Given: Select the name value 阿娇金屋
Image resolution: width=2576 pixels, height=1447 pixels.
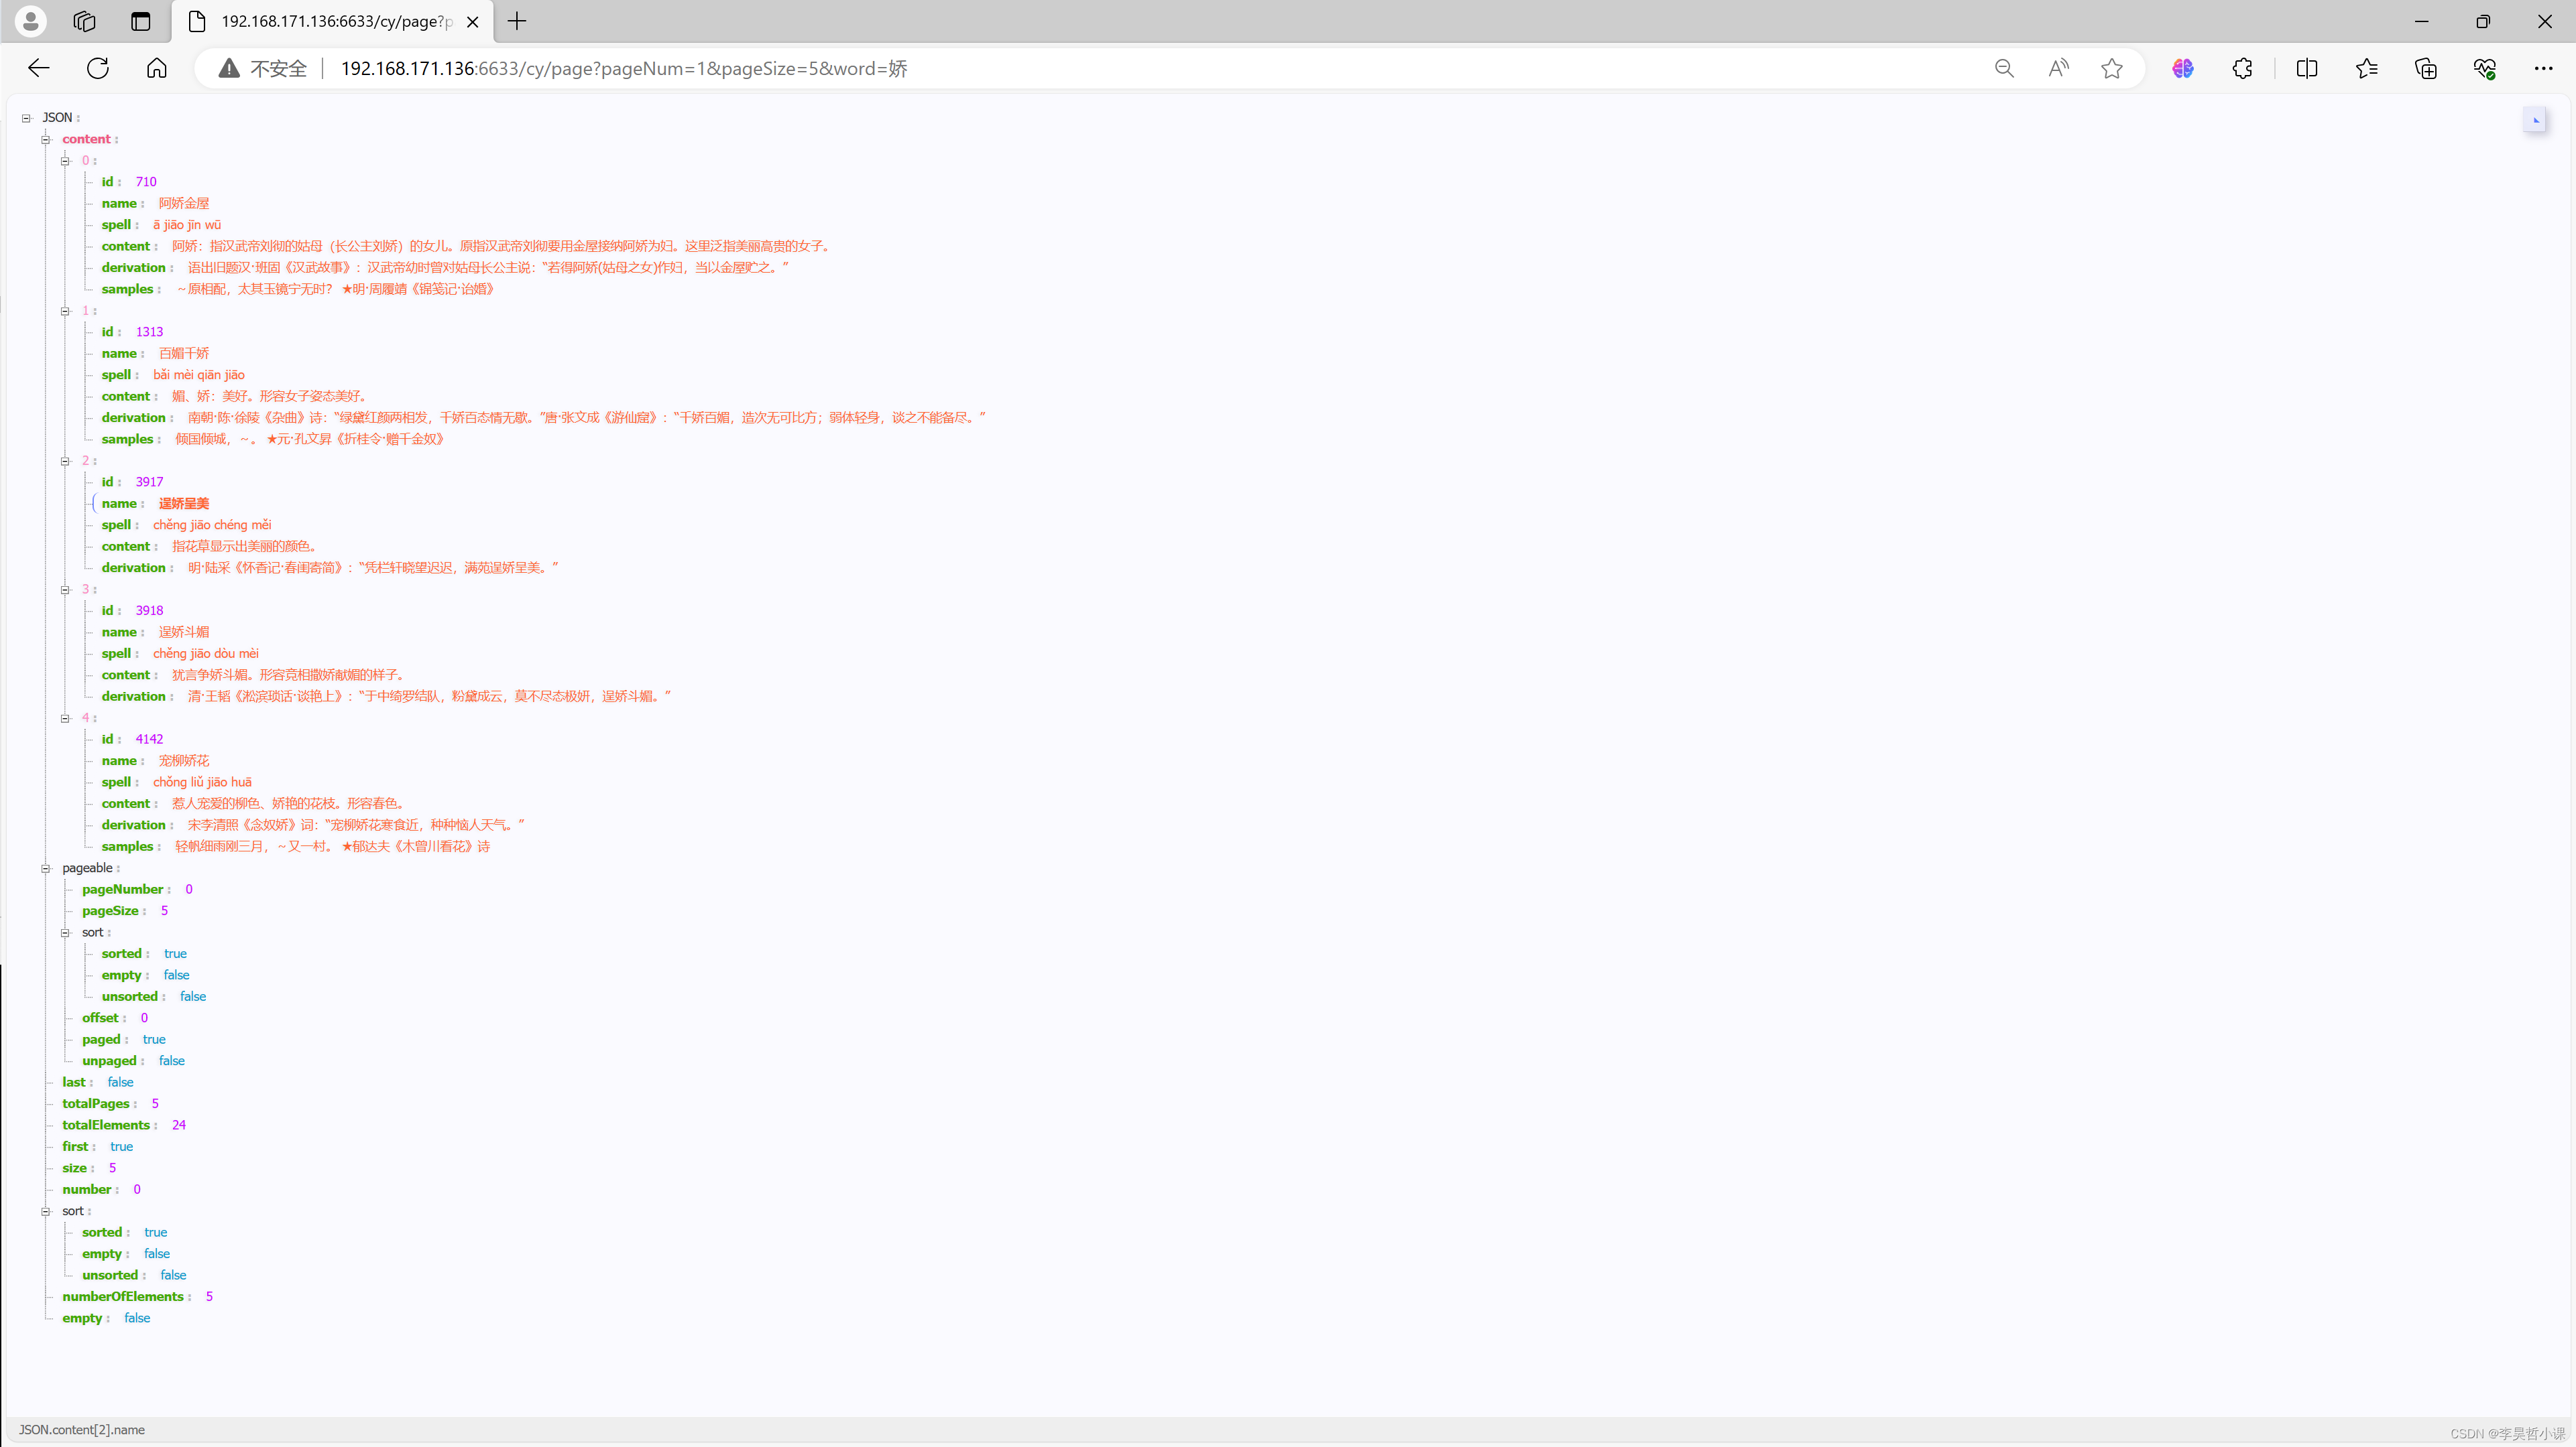Looking at the screenshot, I should tap(184, 203).
